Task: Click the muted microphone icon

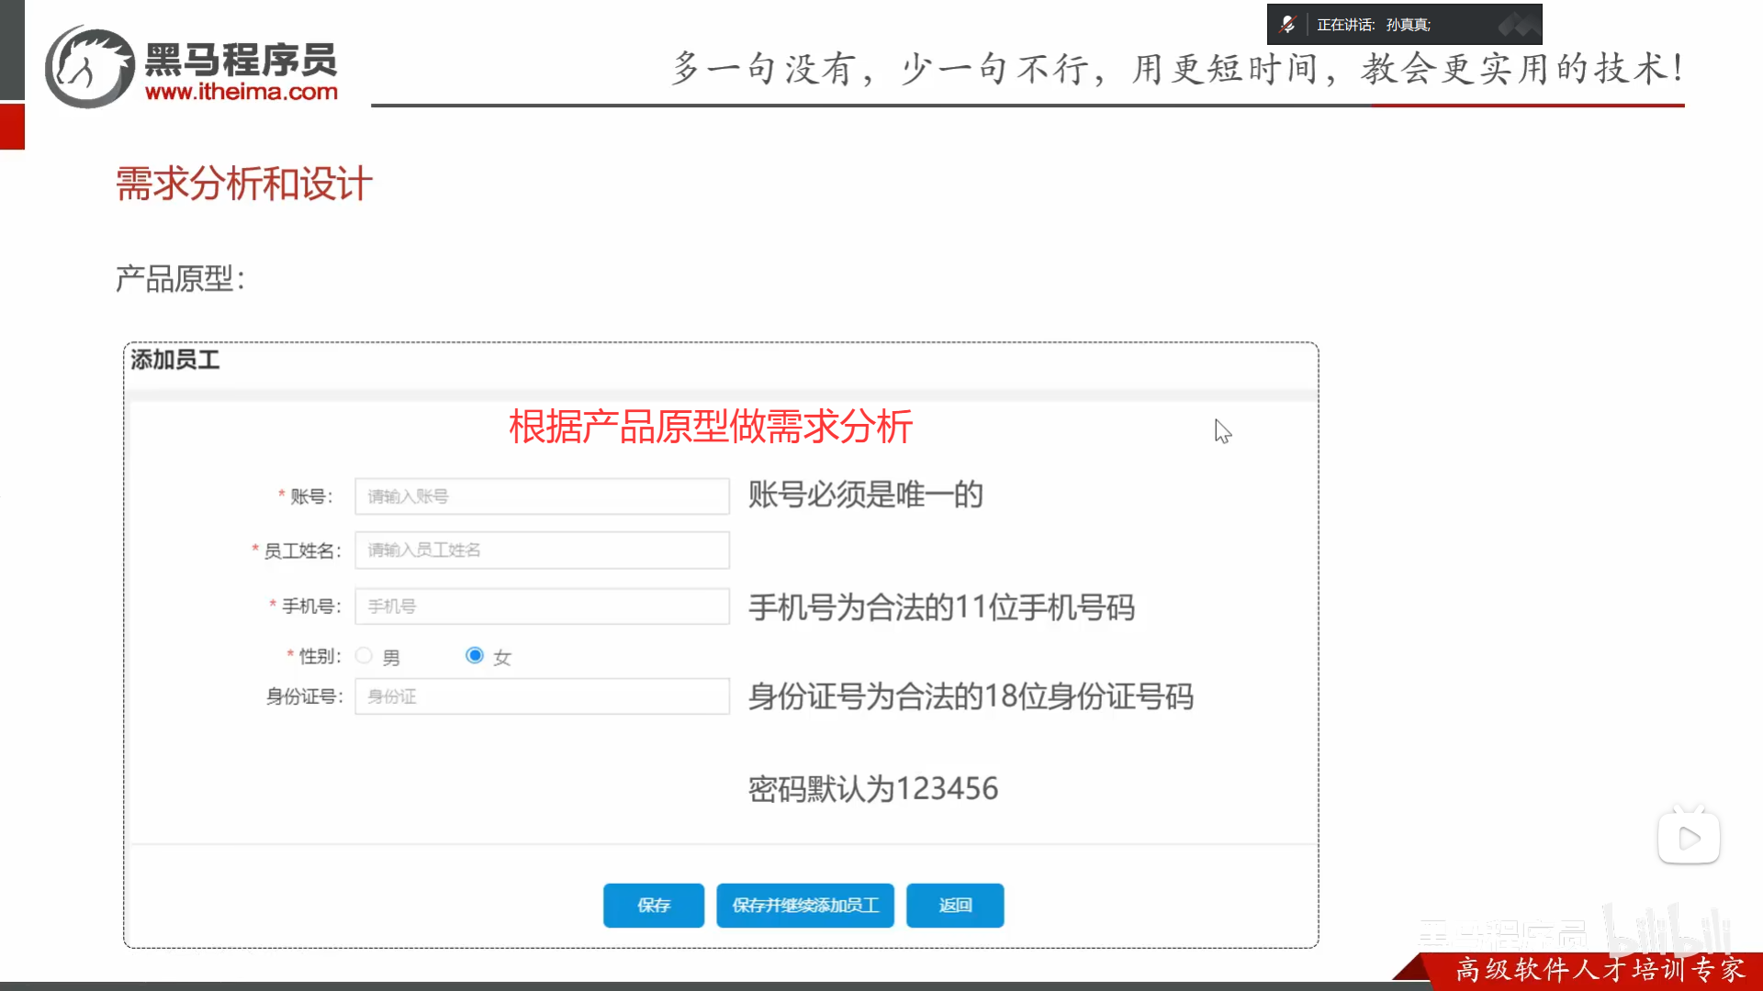Action: pos(1288,24)
